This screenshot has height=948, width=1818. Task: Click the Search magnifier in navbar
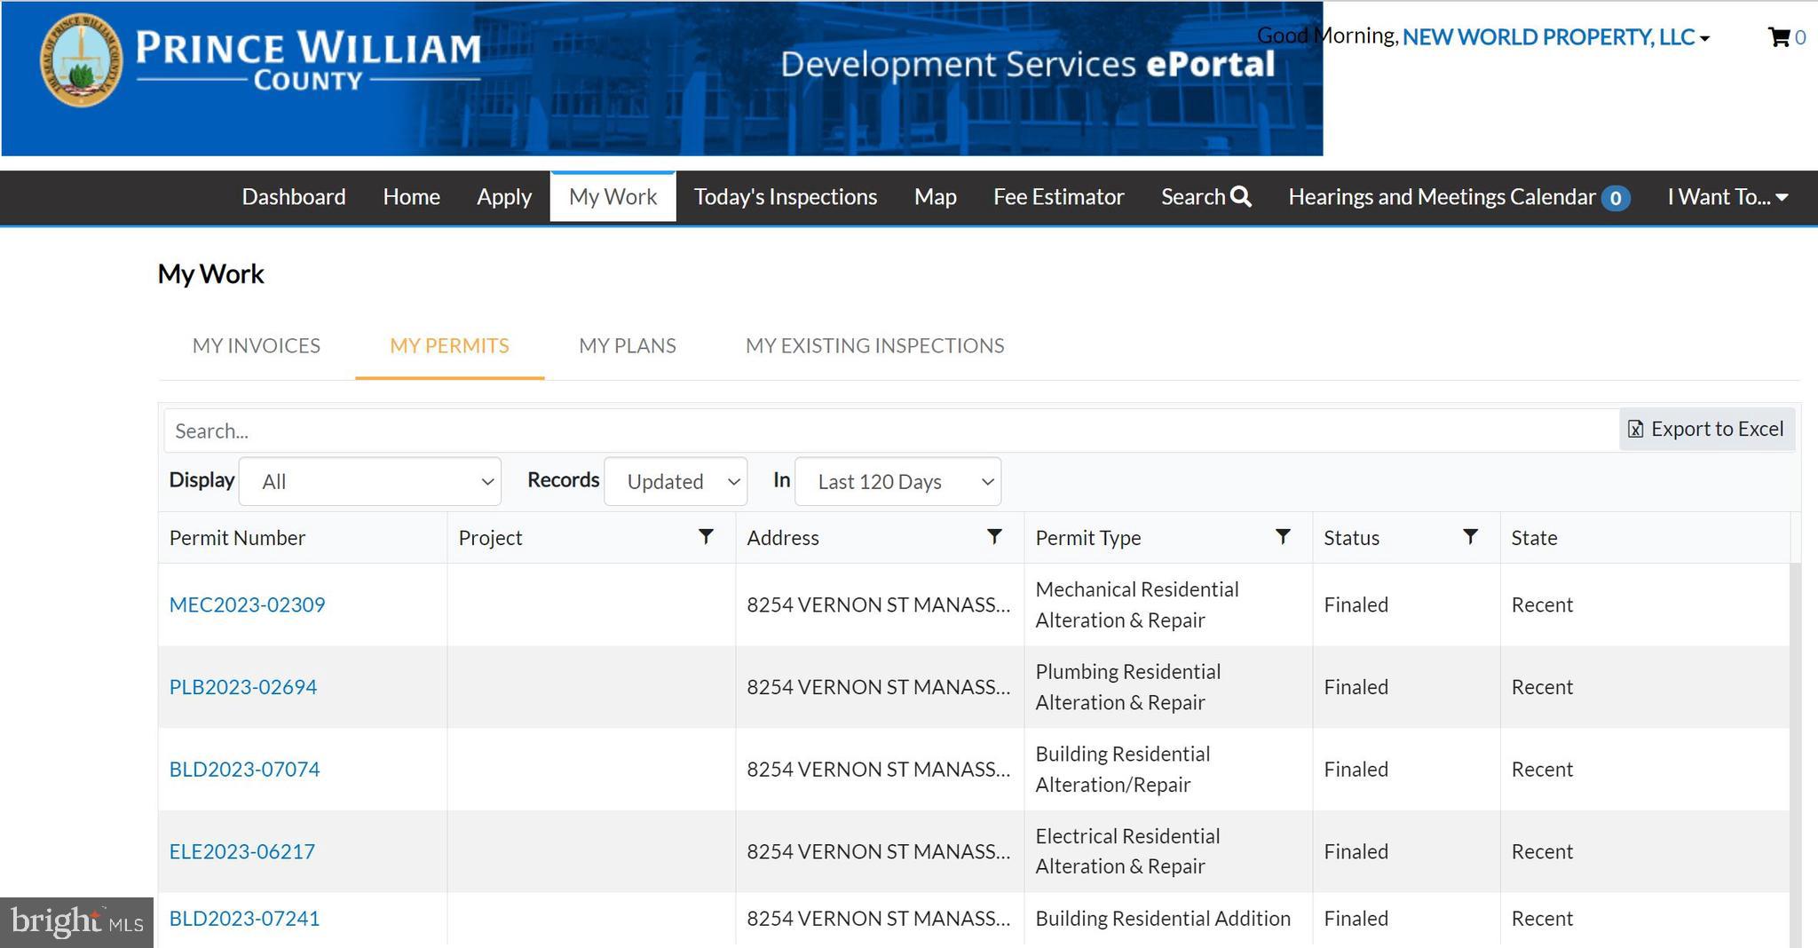1241,197
